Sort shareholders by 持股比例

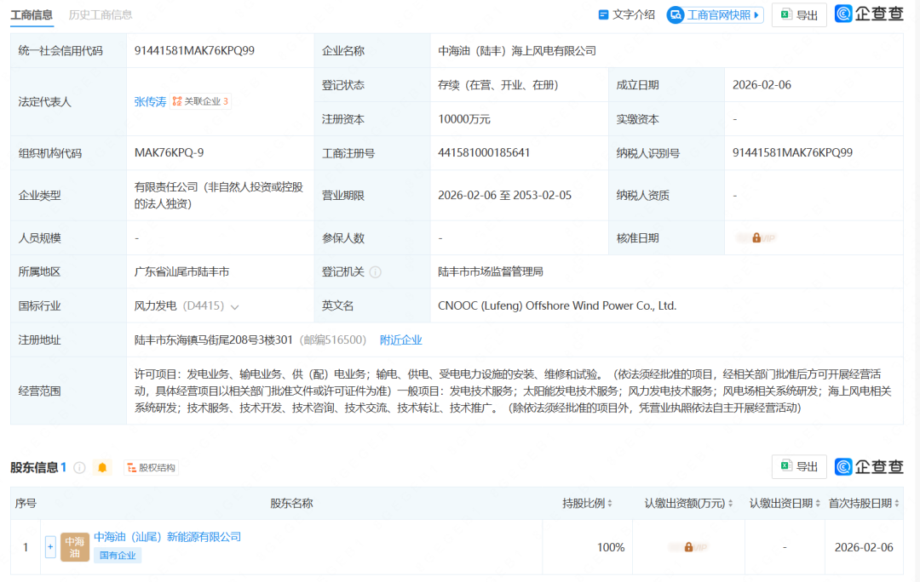coord(587,504)
